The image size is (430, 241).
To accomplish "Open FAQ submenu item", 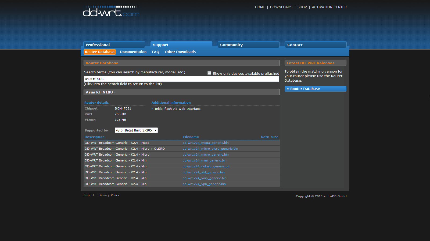I will 156,52.
